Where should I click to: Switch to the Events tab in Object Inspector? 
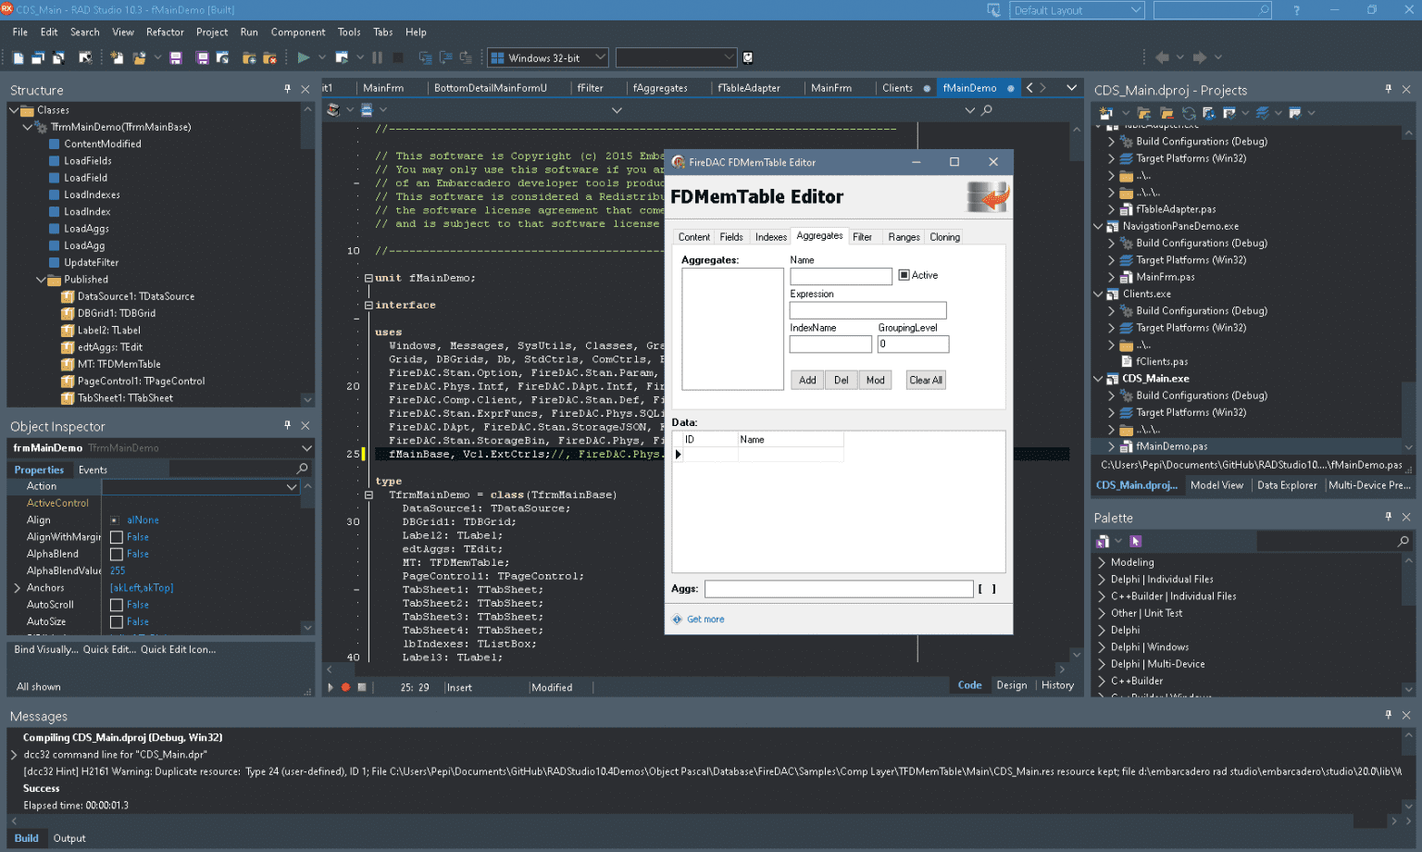tap(93, 470)
